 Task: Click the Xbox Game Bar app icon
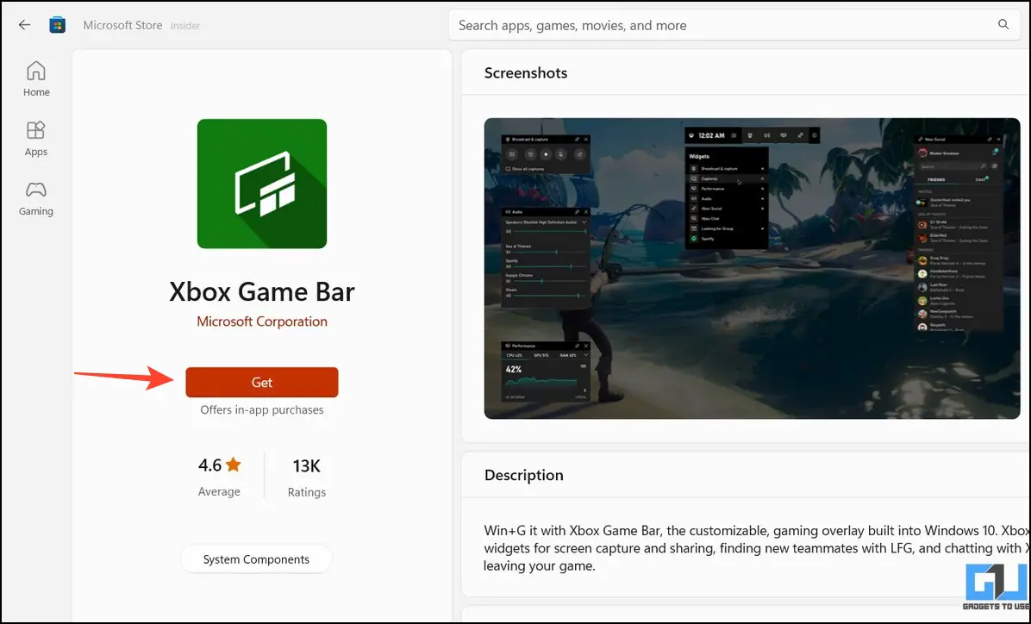(x=262, y=184)
